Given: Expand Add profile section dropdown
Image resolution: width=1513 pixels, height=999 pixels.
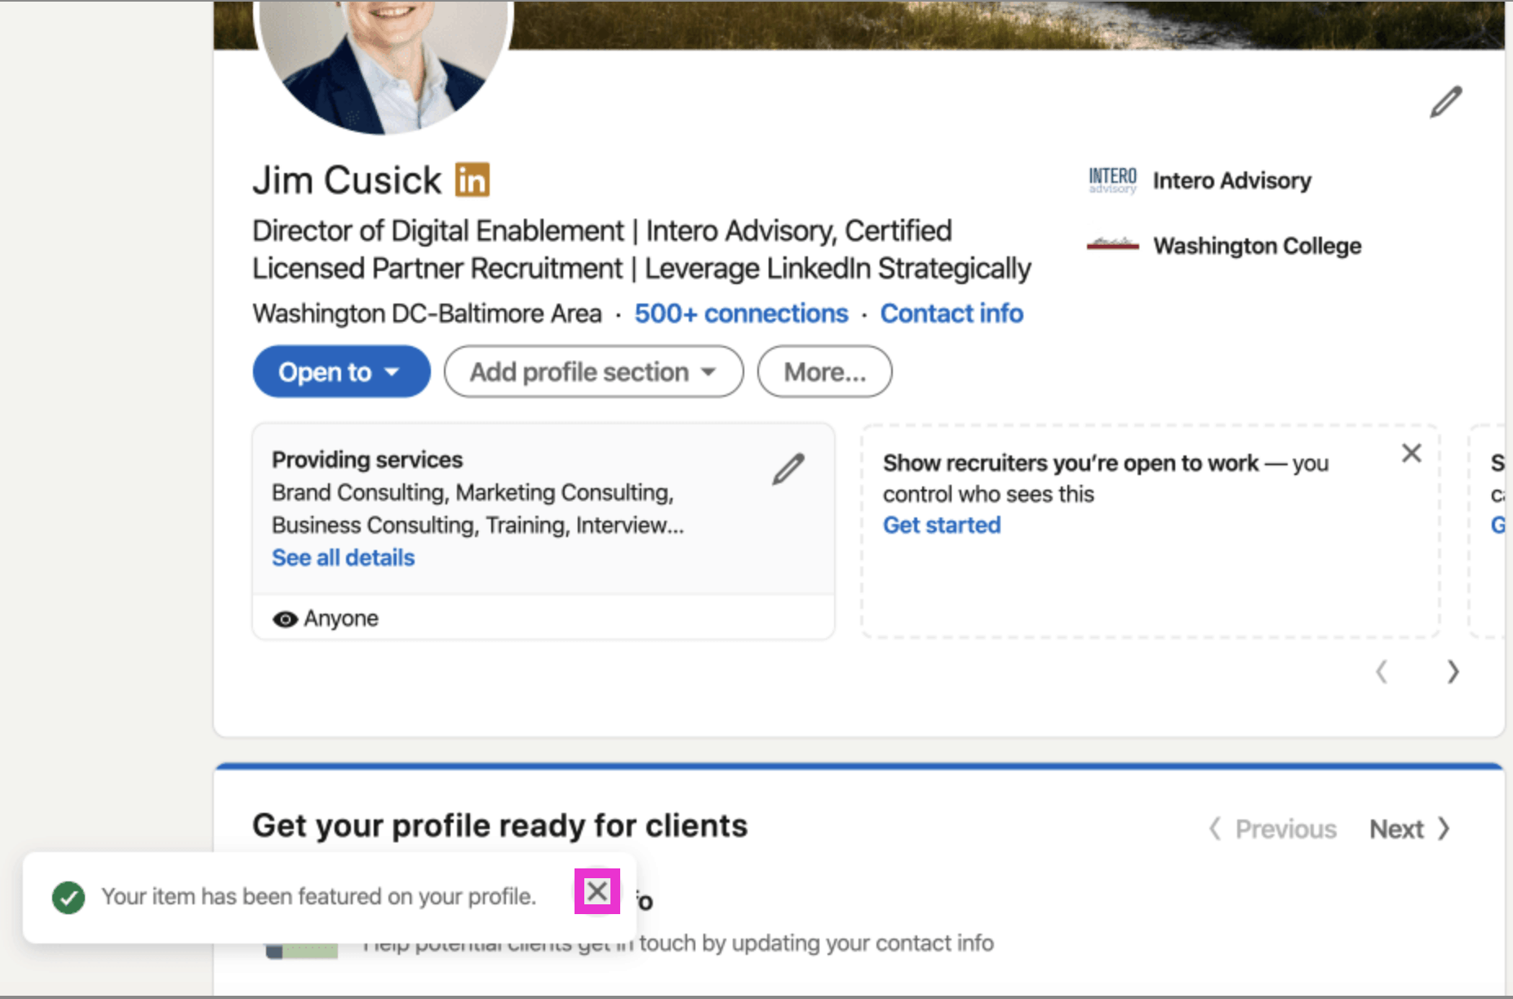Looking at the screenshot, I should coord(593,371).
